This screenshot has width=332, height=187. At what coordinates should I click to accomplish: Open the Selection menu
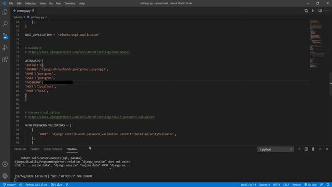click(x=31, y=4)
